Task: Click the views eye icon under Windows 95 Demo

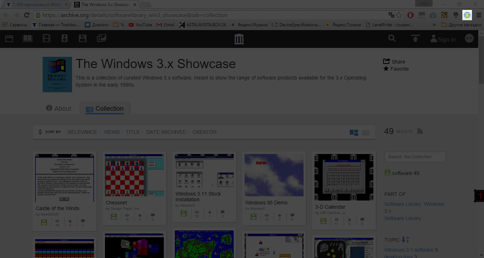Action: [267, 215]
